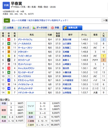Open jockey 山崎誠士 profile
This screenshot has width=108, height=129.
click(x=67, y=64)
